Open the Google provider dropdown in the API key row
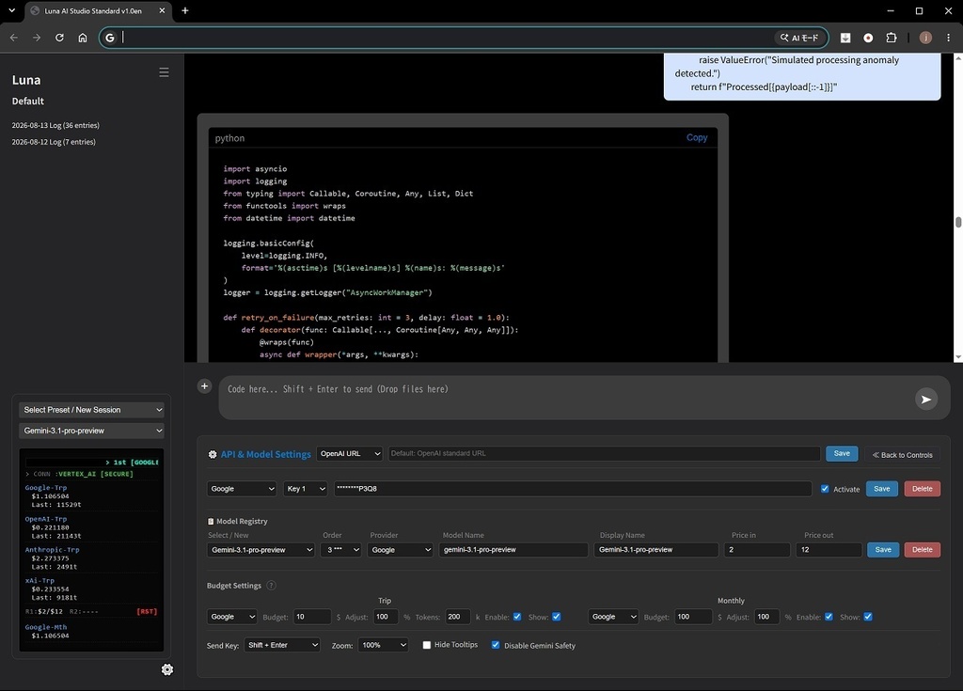The height and width of the screenshot is (691, 963). tap(242, 489)
